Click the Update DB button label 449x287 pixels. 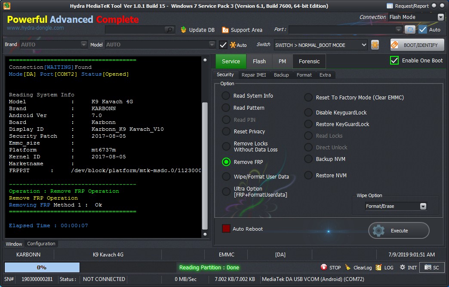(202, 30)
